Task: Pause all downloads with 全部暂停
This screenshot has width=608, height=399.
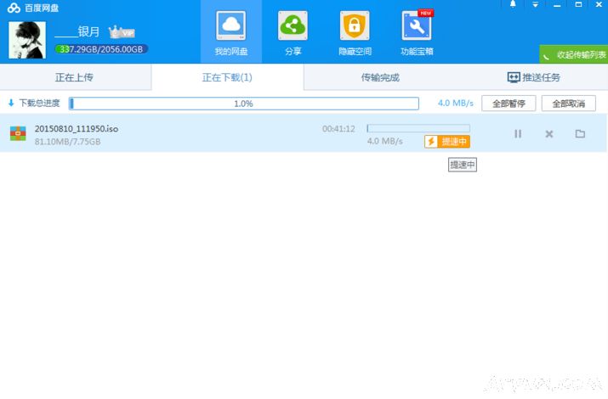Action: [509, 104]
